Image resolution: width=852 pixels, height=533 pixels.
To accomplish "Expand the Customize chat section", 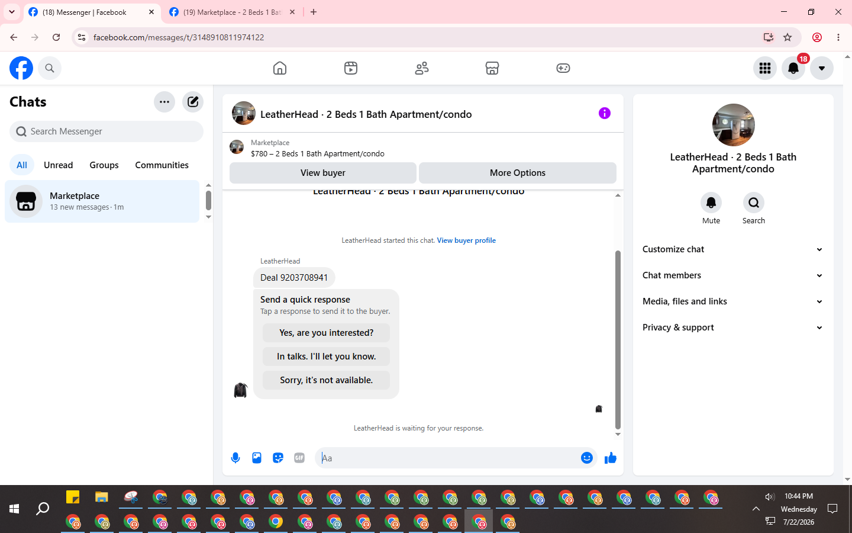I will coord(733,249).
